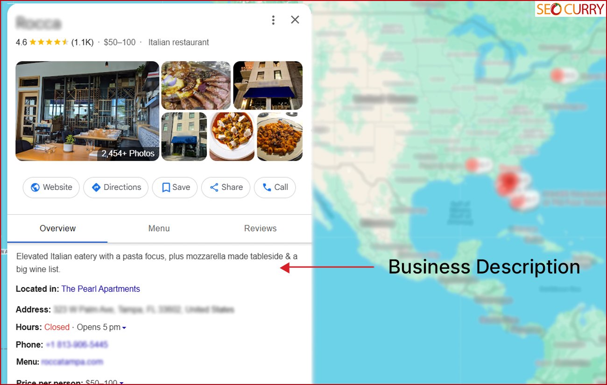The height and width of the screenshot is (385, 607).
Task: Share the restaurant listing
Action: click(226, 187)
